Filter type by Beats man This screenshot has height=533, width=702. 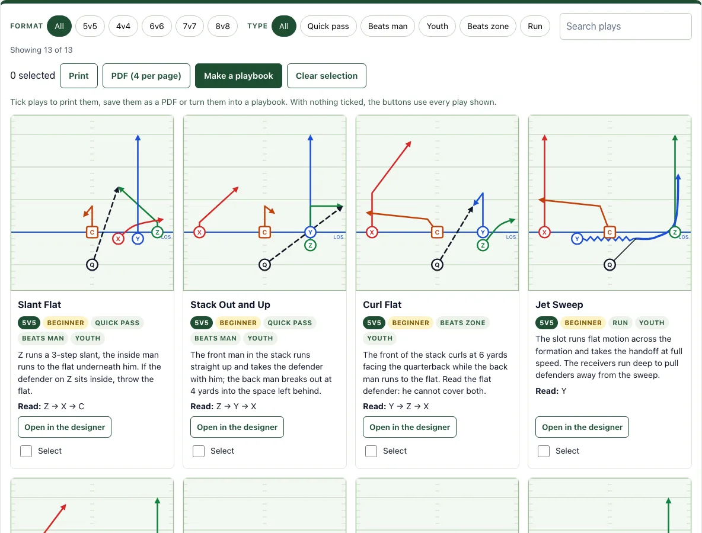(x=388, y=27)
